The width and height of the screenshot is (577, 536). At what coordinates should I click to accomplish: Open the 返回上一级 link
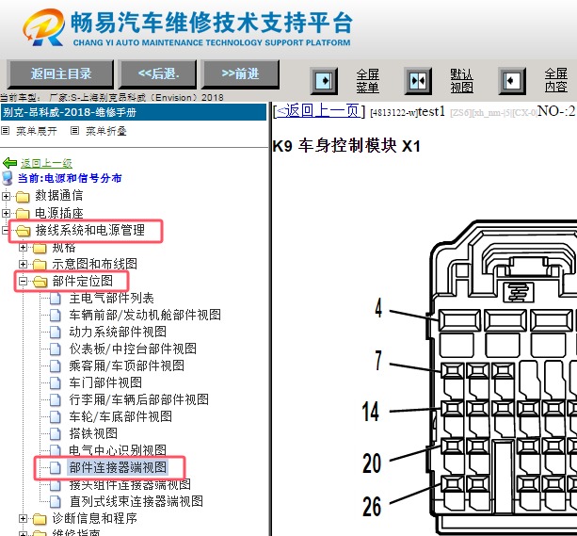[46, 163]
